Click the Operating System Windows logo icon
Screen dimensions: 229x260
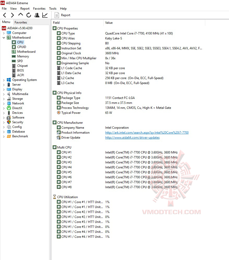9,80
